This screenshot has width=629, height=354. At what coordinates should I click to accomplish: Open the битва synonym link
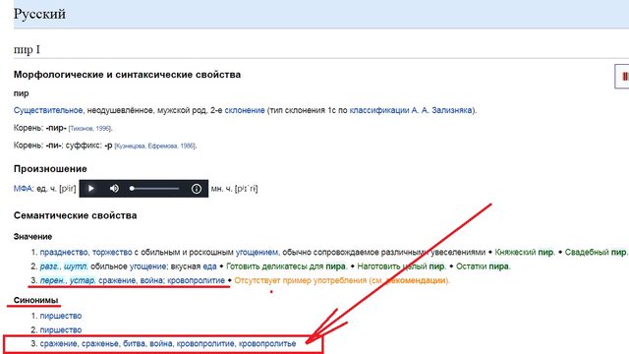pos(134,343)
